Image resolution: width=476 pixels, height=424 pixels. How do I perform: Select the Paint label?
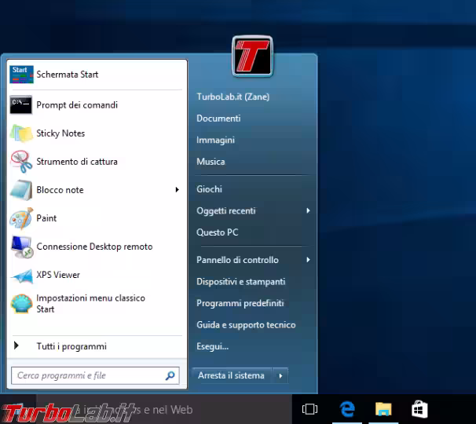coord(46,218)
